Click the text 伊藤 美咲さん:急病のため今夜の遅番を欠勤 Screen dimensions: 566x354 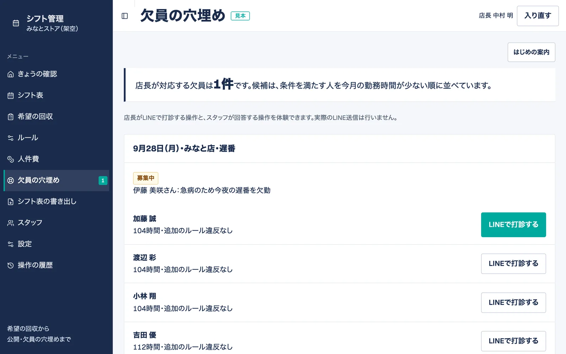click(202, 190)
